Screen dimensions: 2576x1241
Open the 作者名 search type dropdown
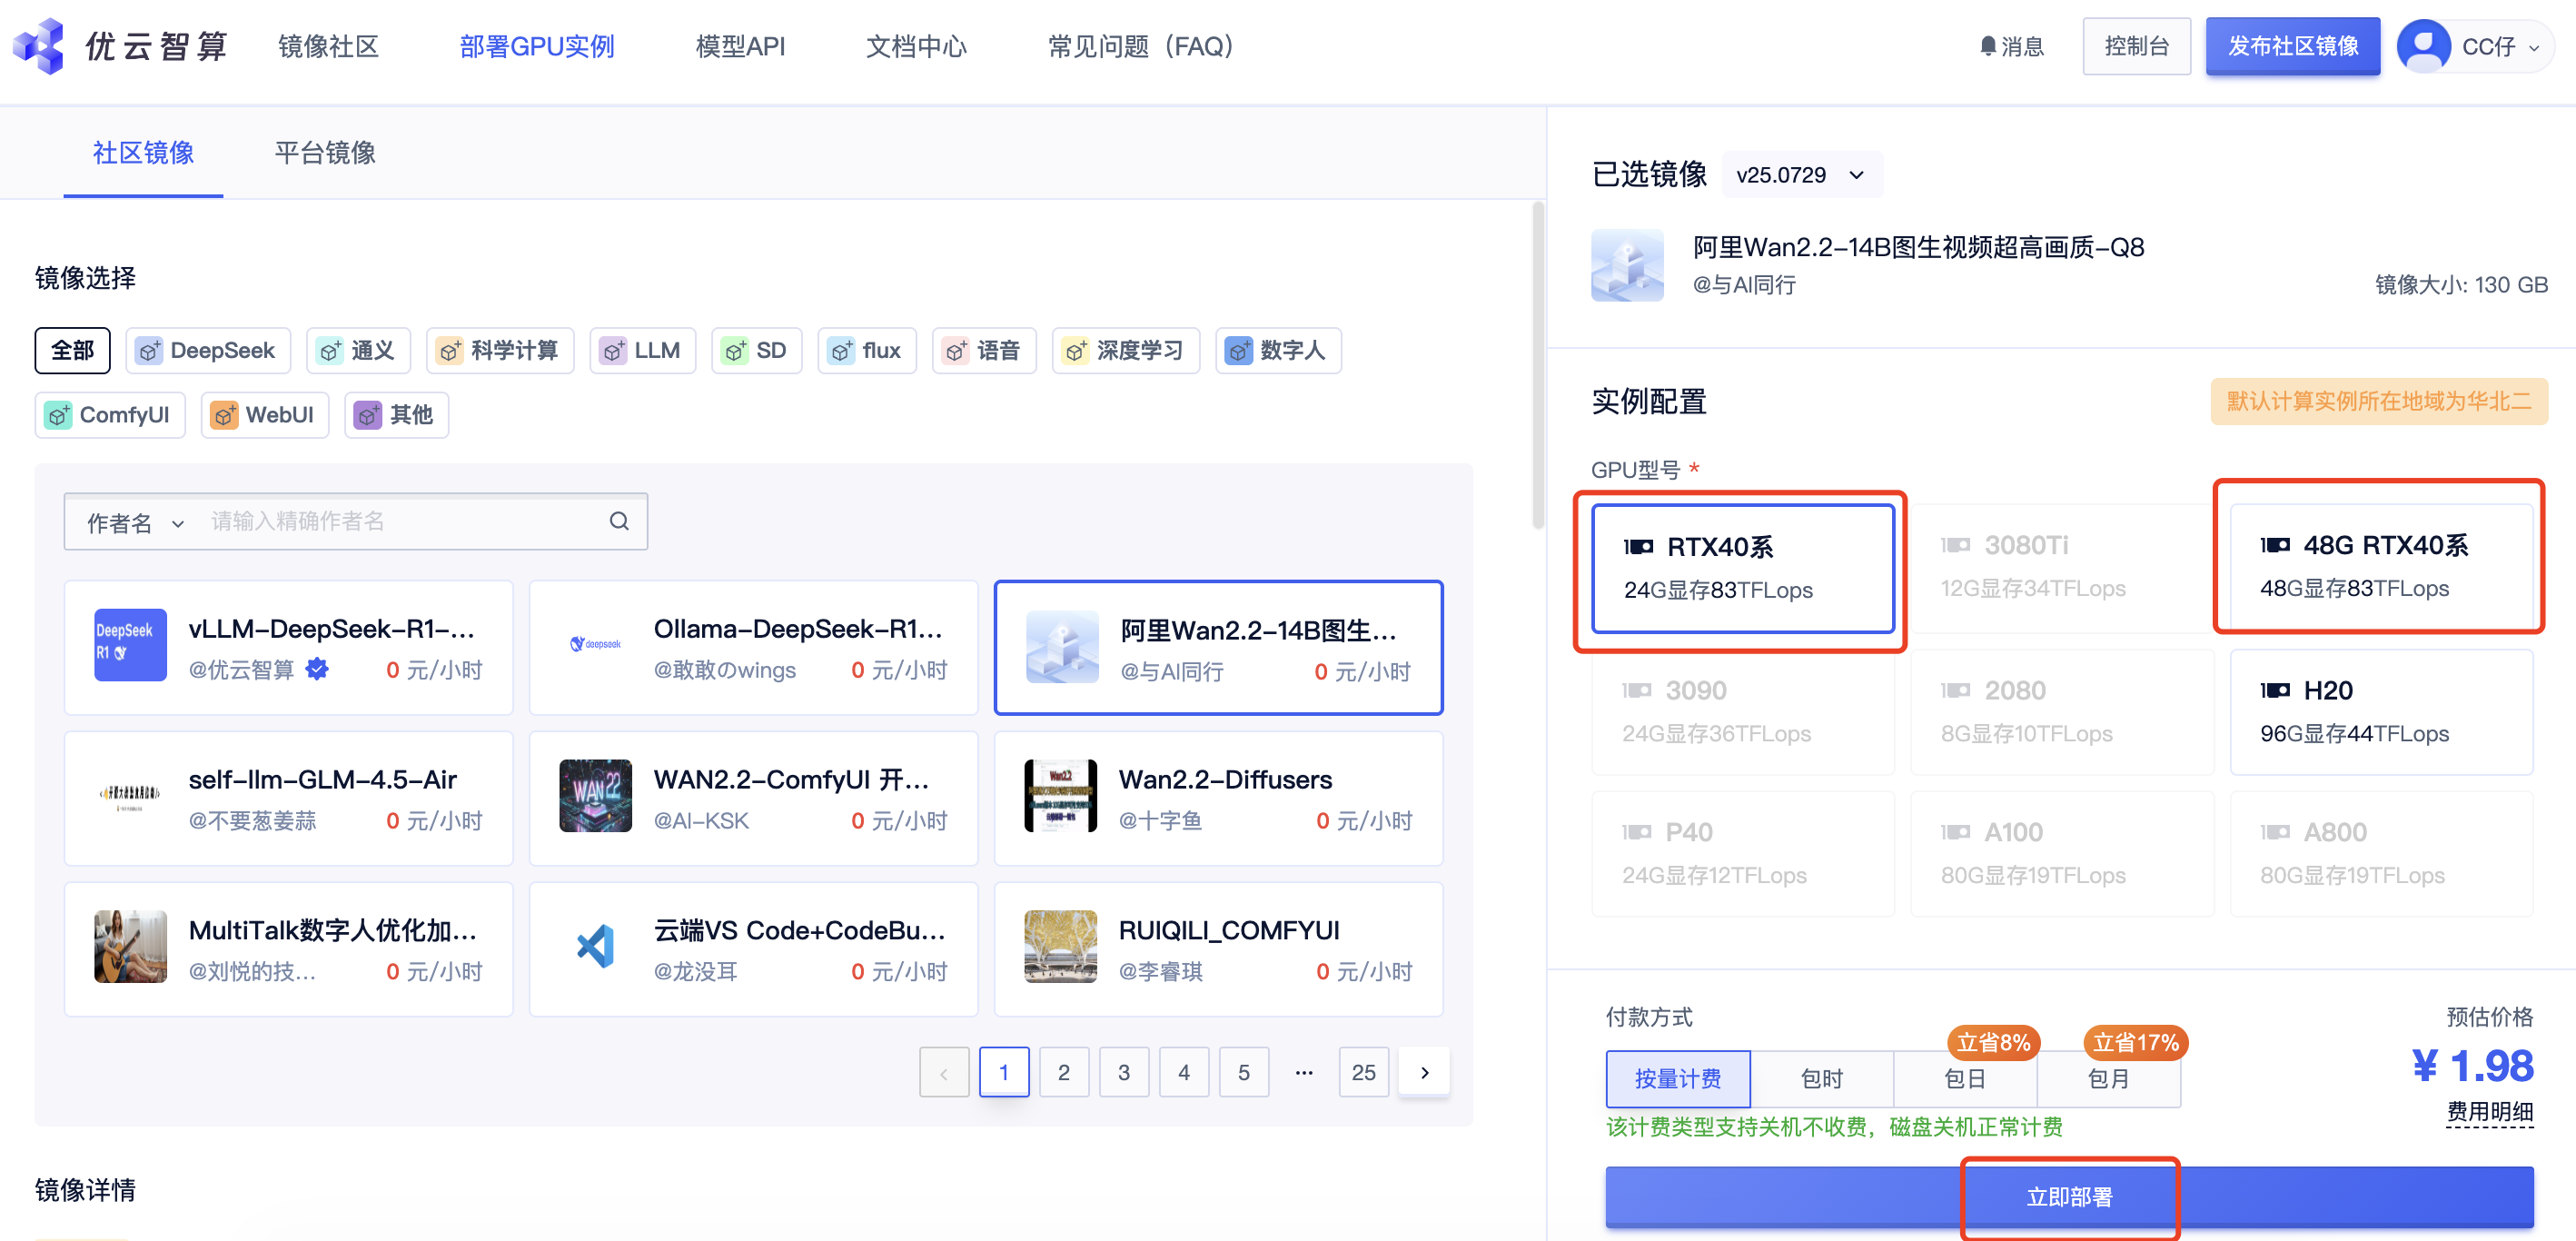pos(134,522)
